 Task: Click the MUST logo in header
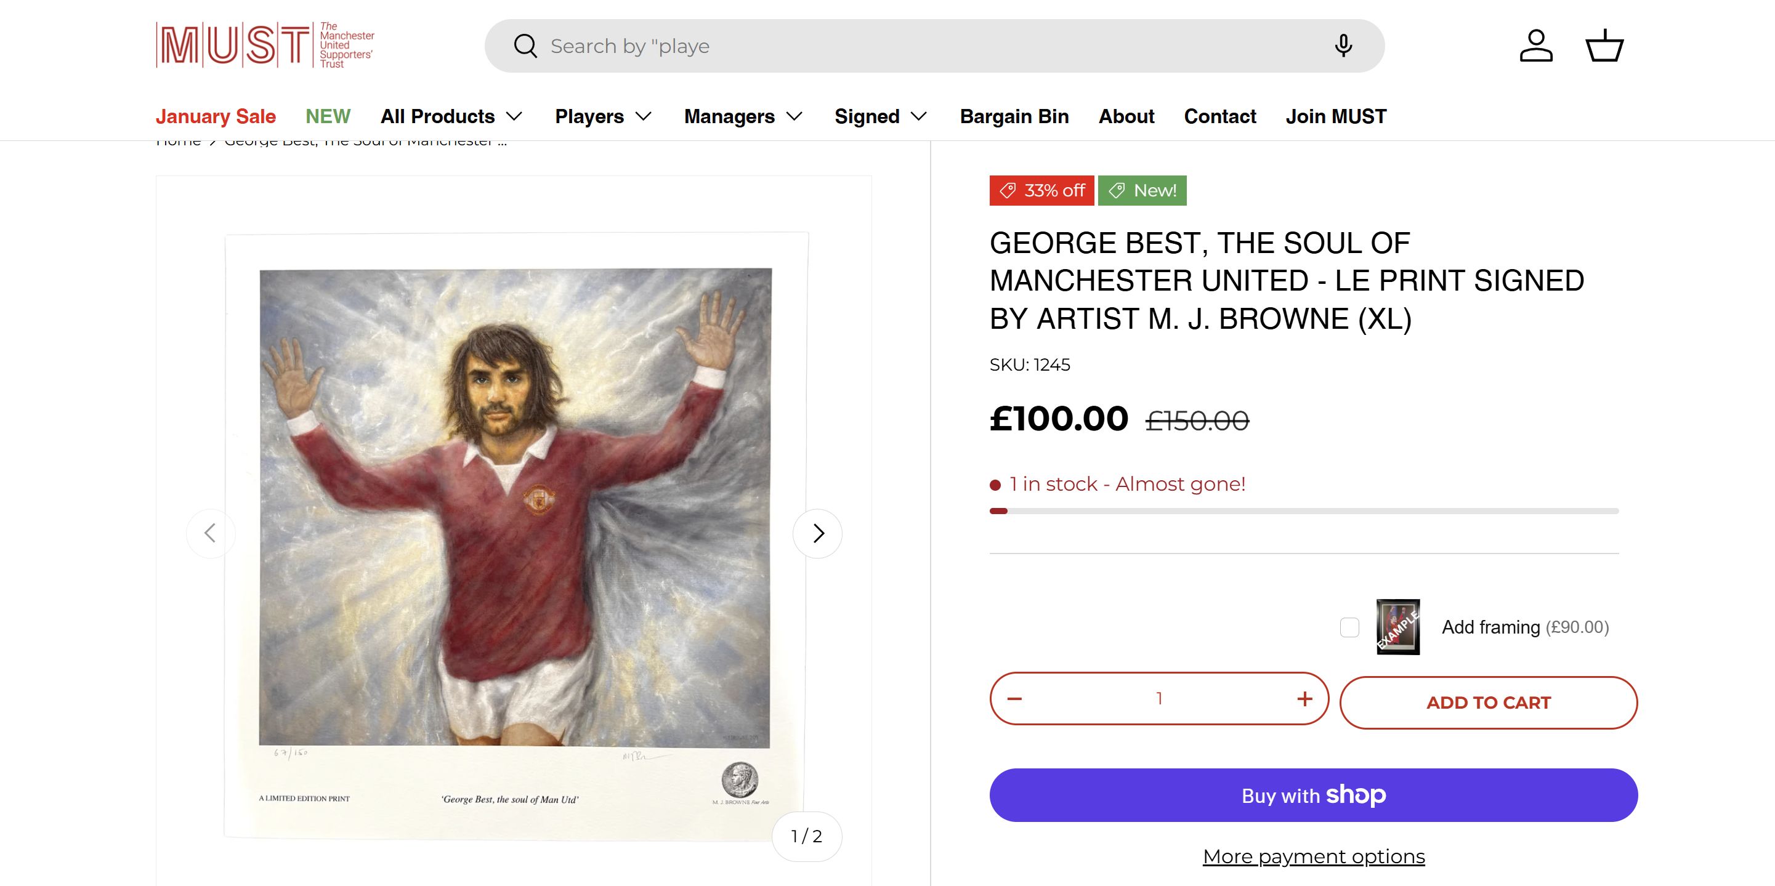(265, 45)
